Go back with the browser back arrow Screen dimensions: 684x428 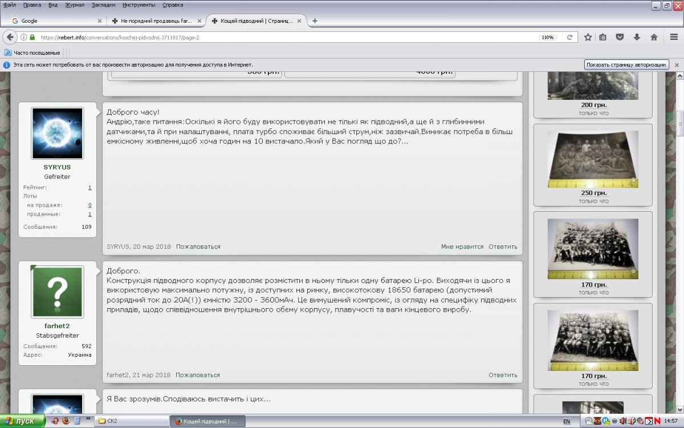[x=10, y=37]
